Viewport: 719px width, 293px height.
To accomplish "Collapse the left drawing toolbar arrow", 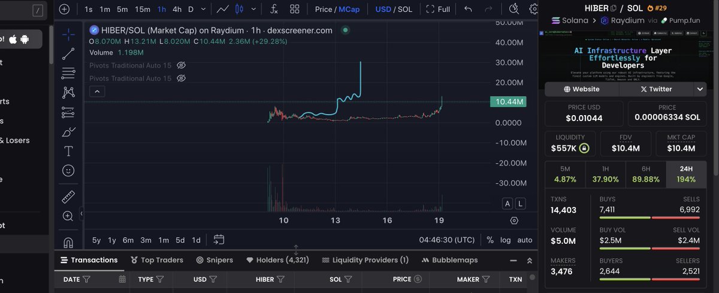I will 81,213.
